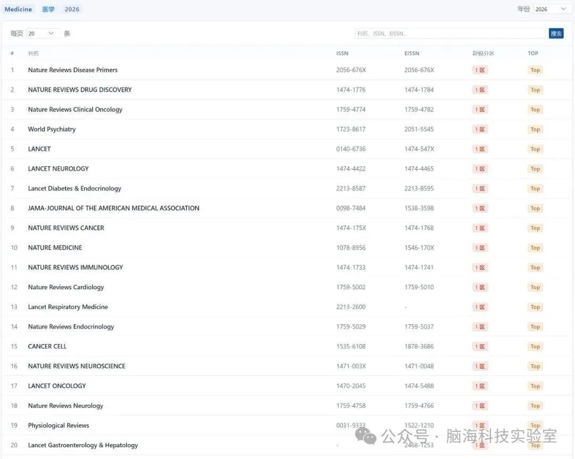Click 1区 badge for NATURE MEDICINE row
Image resolution: width=575 pixels, height=459 pixels.
coord(480,248)
